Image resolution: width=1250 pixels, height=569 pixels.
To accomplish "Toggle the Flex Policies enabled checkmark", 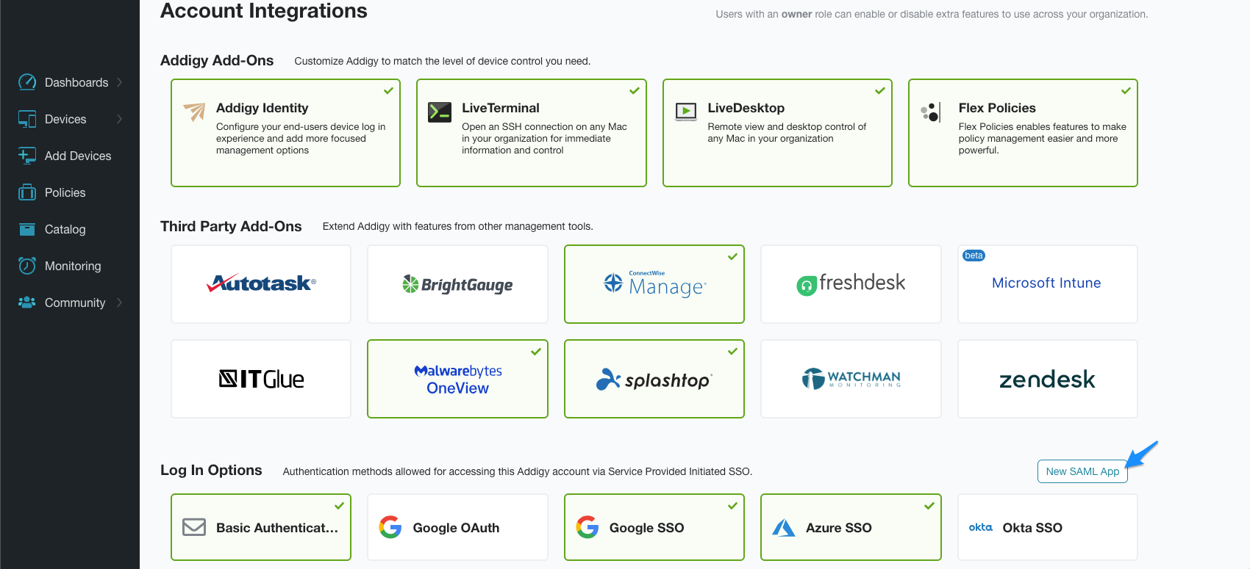I will click(x=1126, y=90).
